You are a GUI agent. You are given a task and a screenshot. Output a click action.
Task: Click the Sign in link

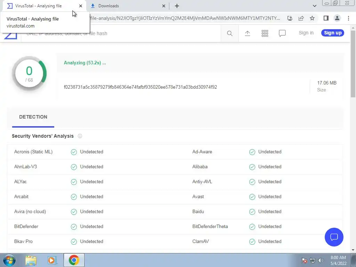[x=306, y=33]
